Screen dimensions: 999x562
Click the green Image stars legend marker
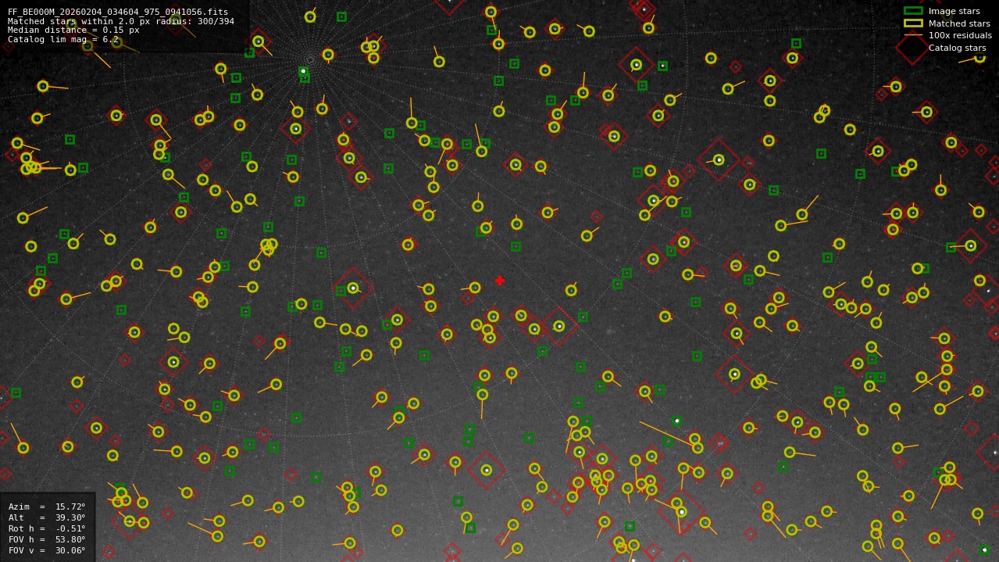[x=913, y=11]
